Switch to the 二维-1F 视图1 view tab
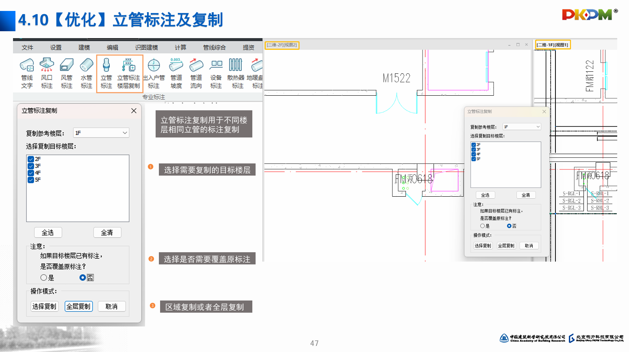Image resolution: width=629 pixels, height=352 pixels. click(x=553, y=45)
